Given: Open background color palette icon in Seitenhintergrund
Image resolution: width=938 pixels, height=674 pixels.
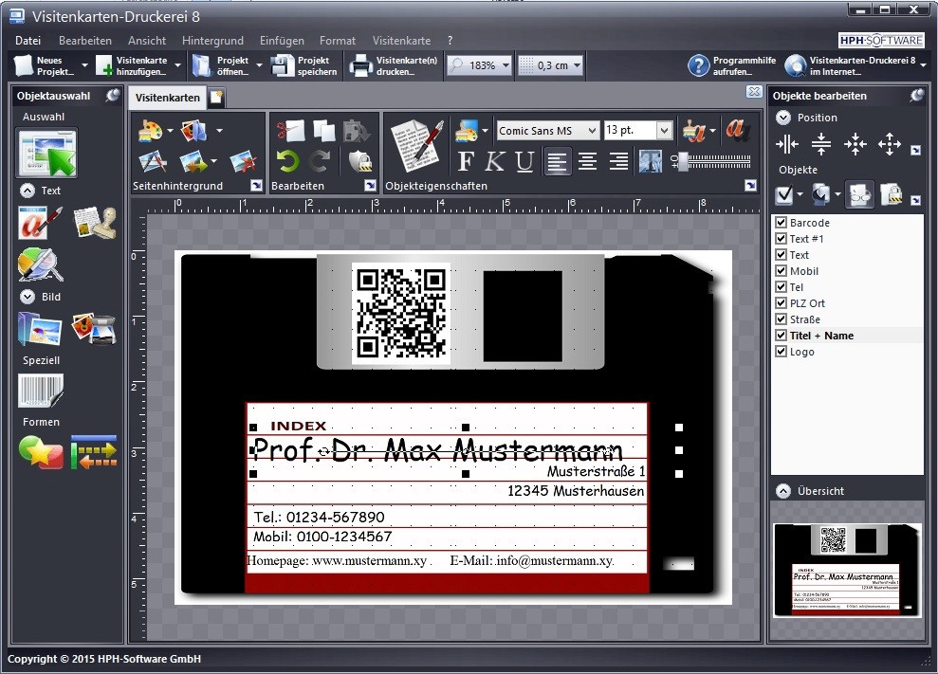Looking at the screenshot, I should tap(150, 131).
